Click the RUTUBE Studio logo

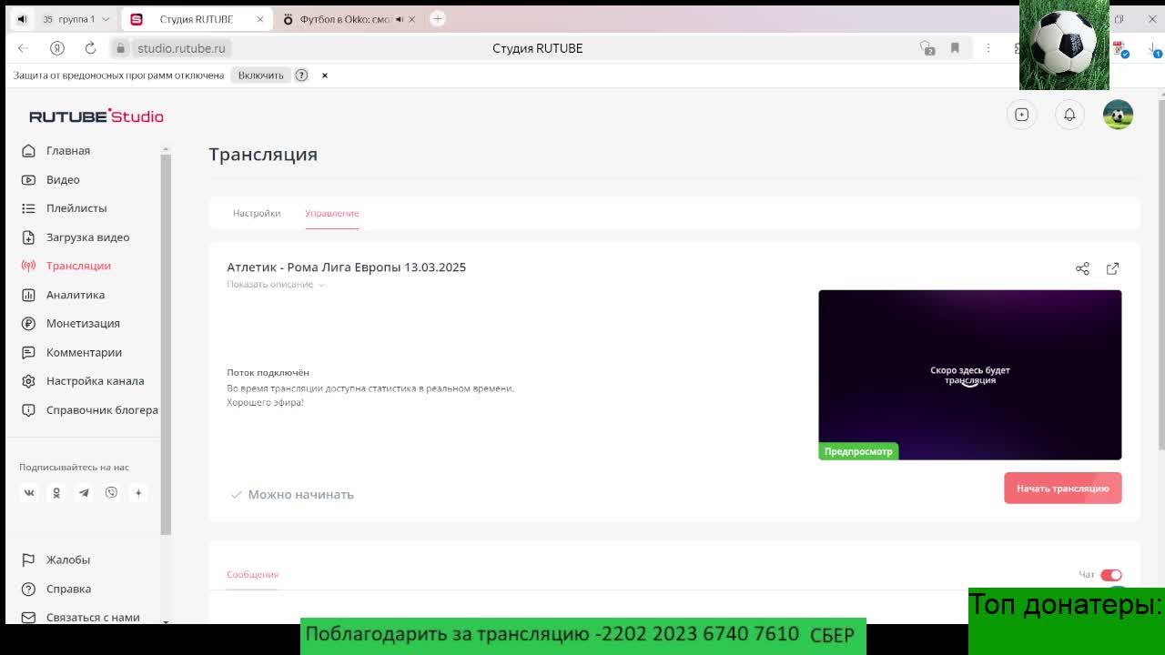(96, 116)
